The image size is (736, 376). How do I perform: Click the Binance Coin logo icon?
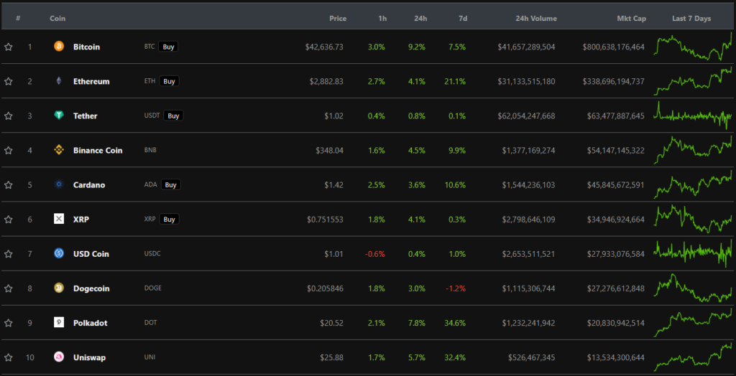[x=59, y=150]
